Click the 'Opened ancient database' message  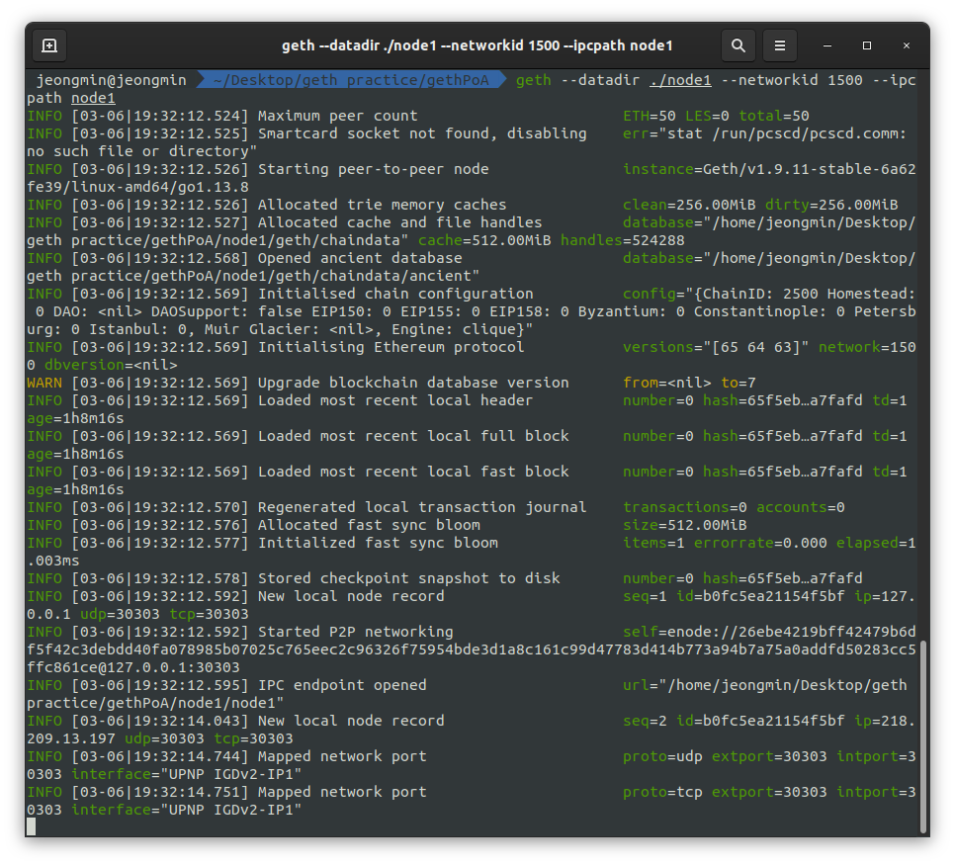point(360,258)
